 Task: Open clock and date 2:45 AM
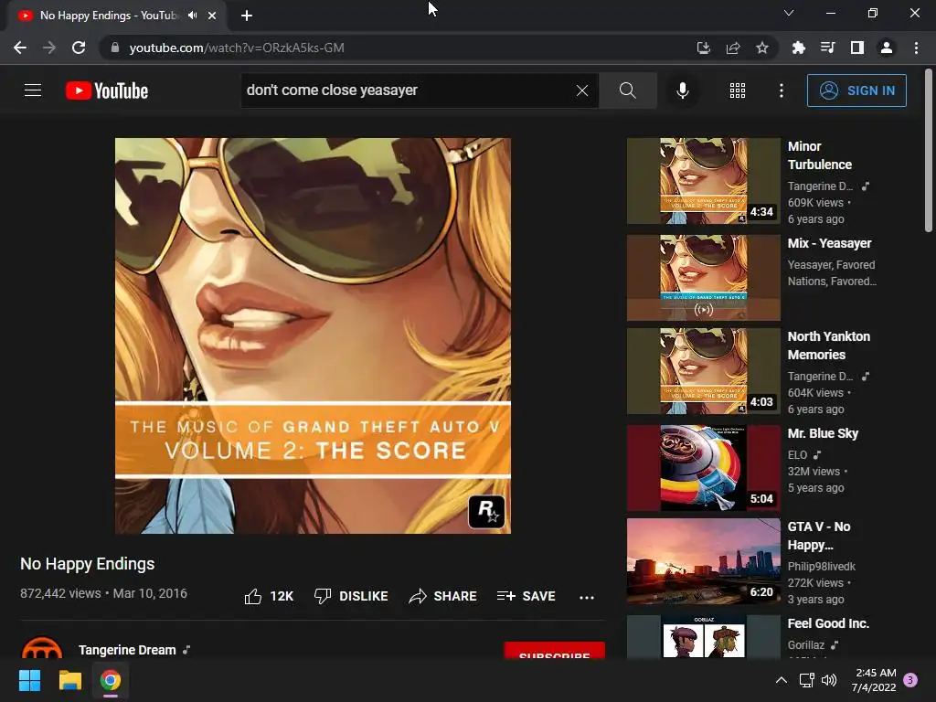pos(875,680)
